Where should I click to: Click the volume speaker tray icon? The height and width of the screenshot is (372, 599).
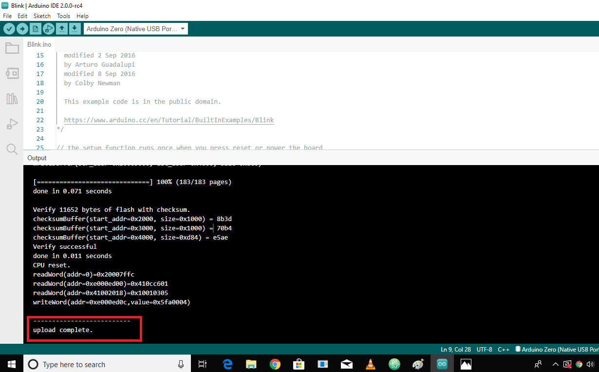pyautogui.click(x=590, y=364)
